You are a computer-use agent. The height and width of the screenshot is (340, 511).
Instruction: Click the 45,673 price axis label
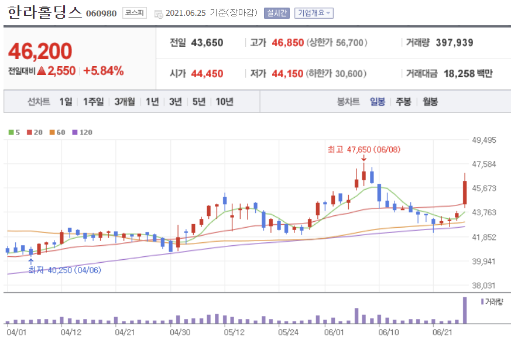coord(484,188)
